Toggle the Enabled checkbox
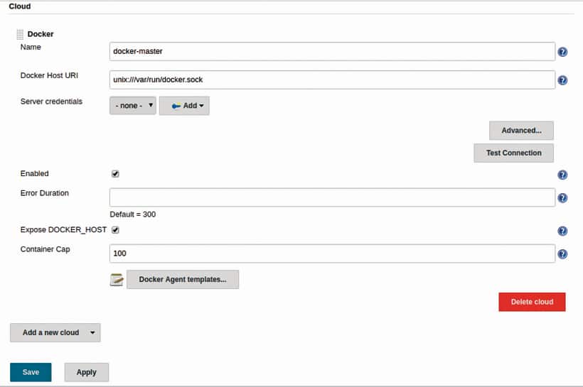The image size is (583, 387). 115,174
